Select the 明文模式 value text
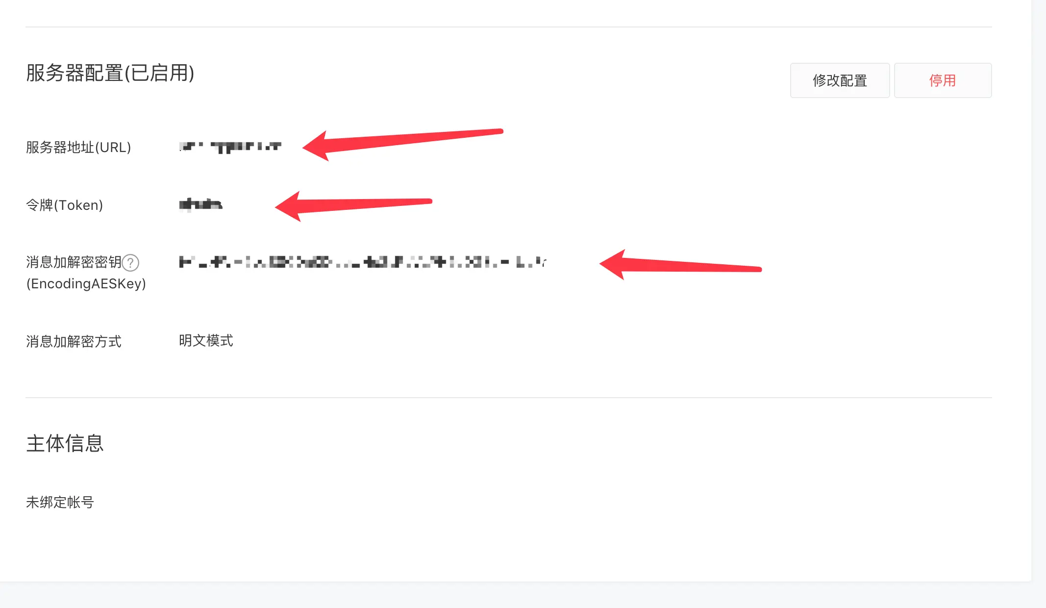Screen dimensions: 1046x608 click(x=206, y=340)
